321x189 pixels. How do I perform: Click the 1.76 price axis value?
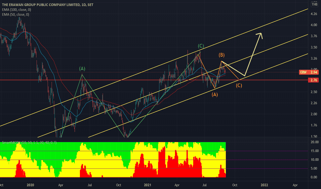pyautogui.click(x=314, y=125)
